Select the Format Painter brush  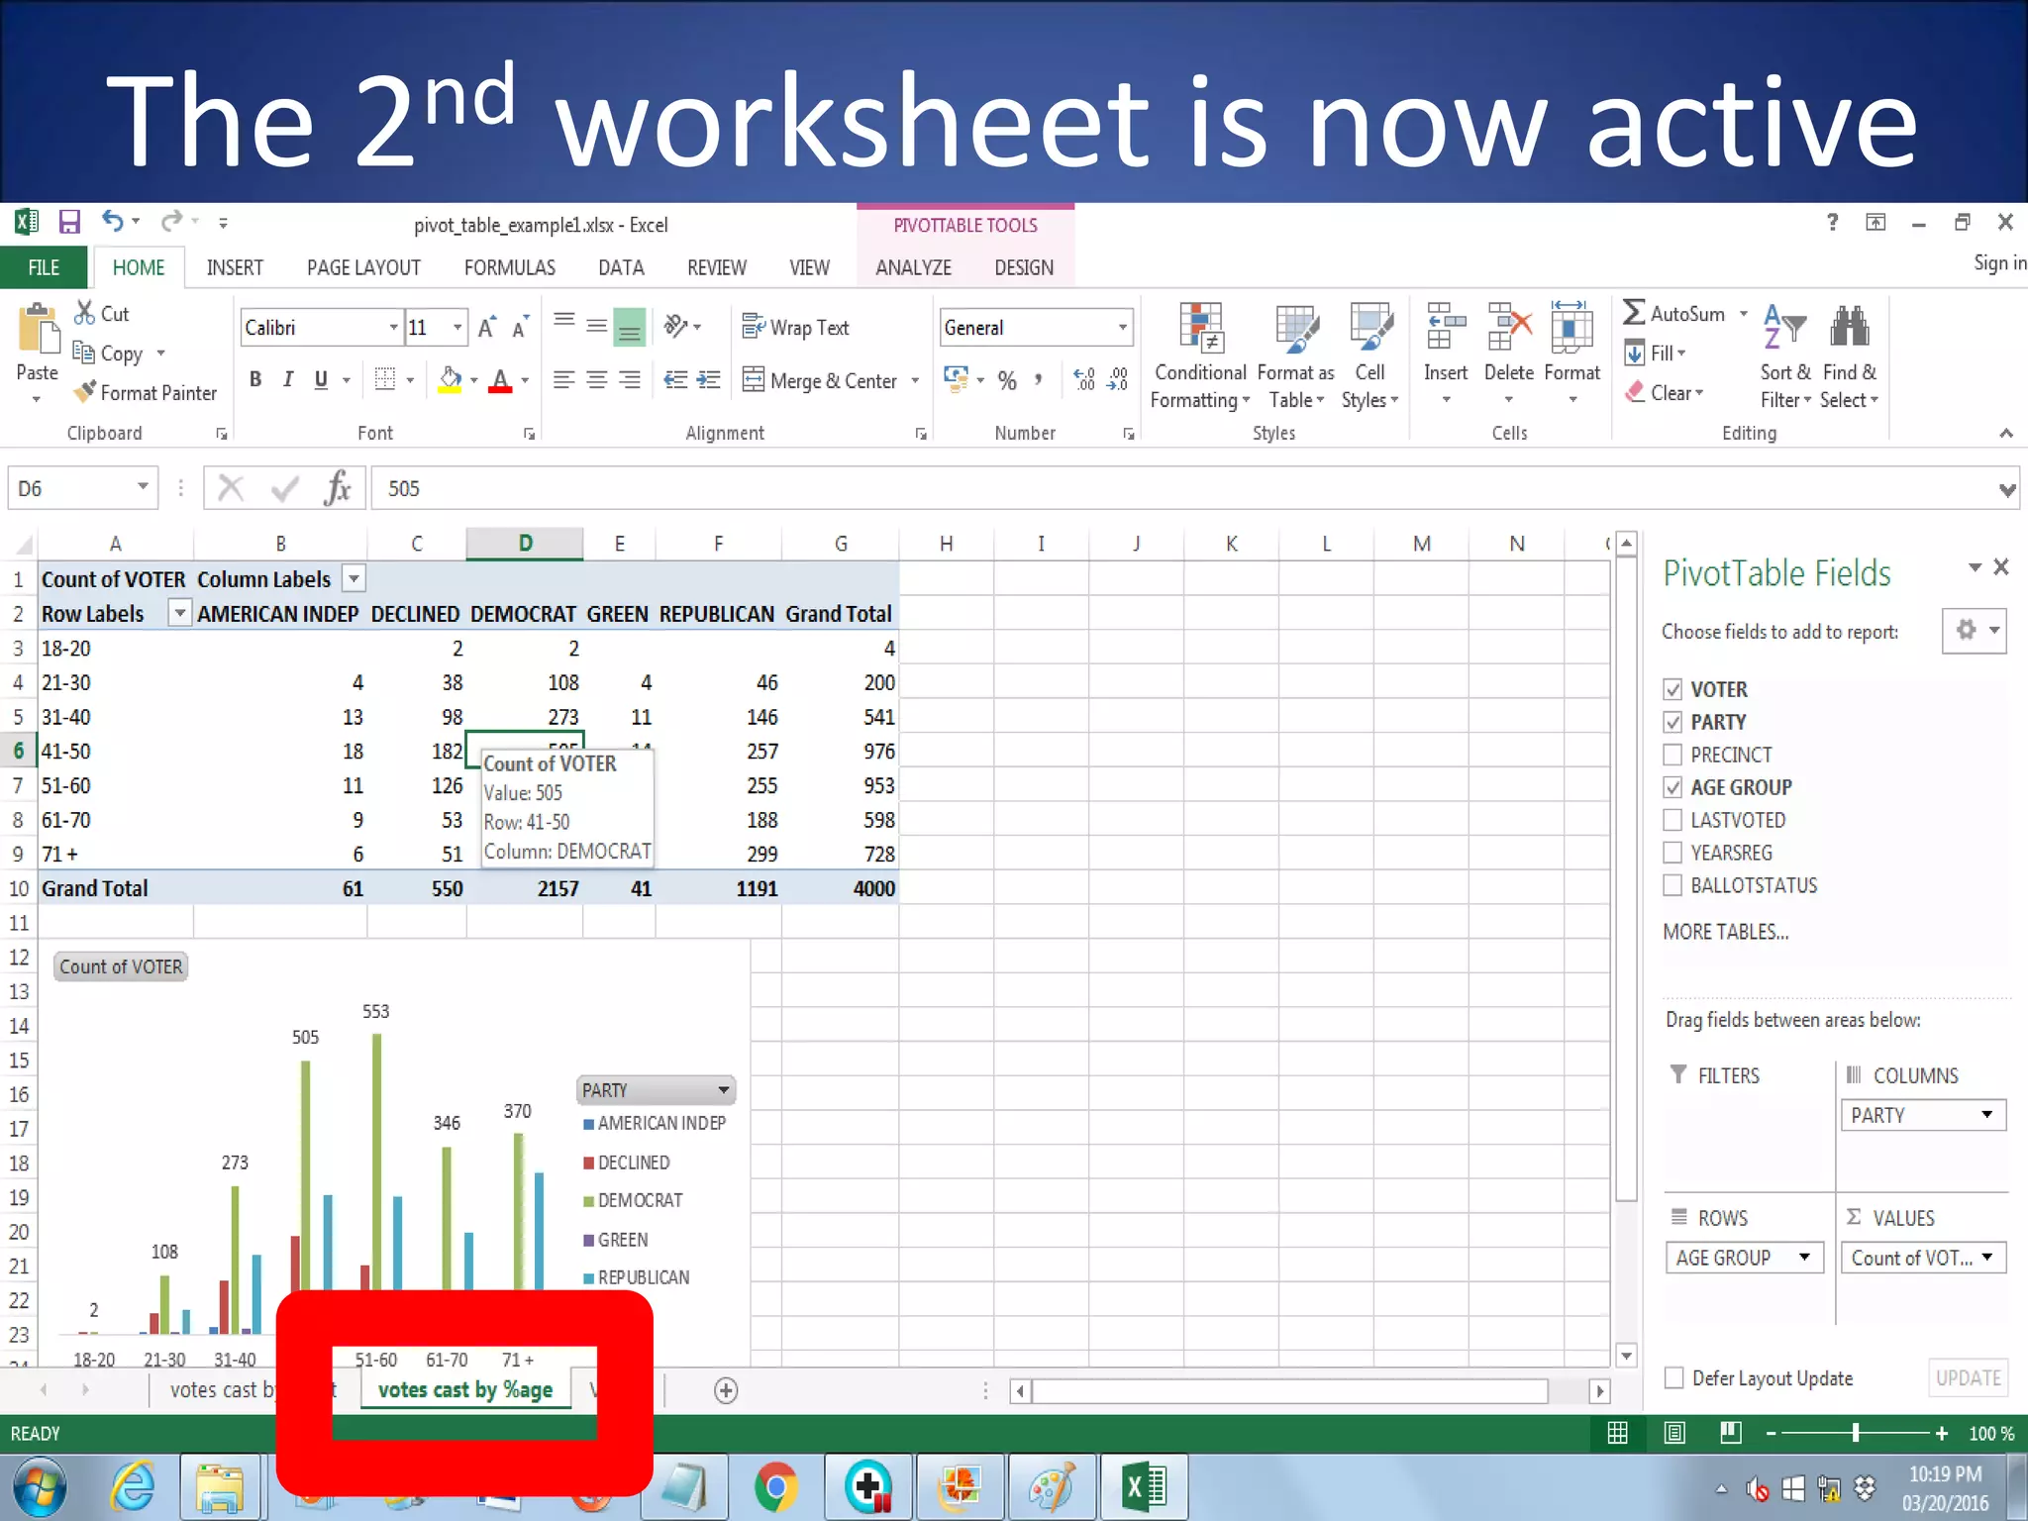86,392
